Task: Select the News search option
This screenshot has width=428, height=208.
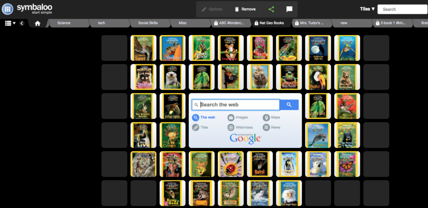Action: click(272, 127)
